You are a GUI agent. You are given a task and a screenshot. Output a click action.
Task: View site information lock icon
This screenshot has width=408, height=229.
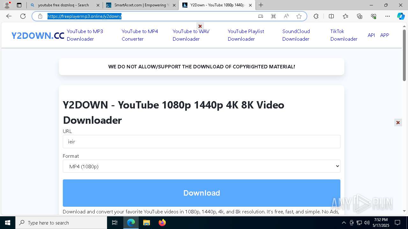40,16
